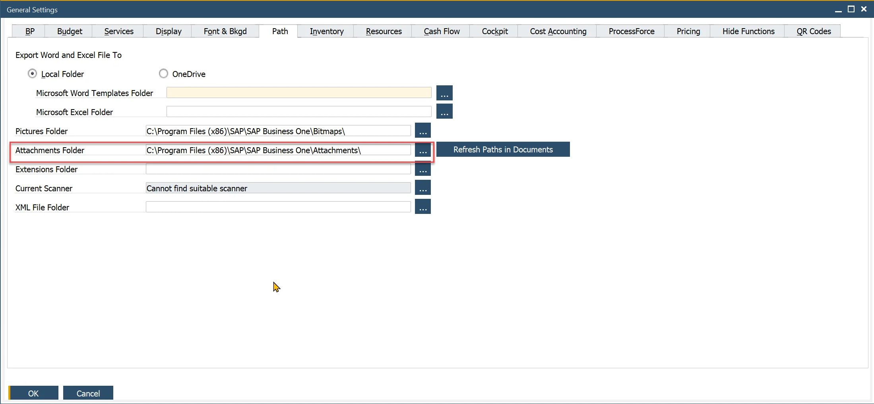Focus the Attachments Folder path field
The image size is (874, 404).
point(278,150)
